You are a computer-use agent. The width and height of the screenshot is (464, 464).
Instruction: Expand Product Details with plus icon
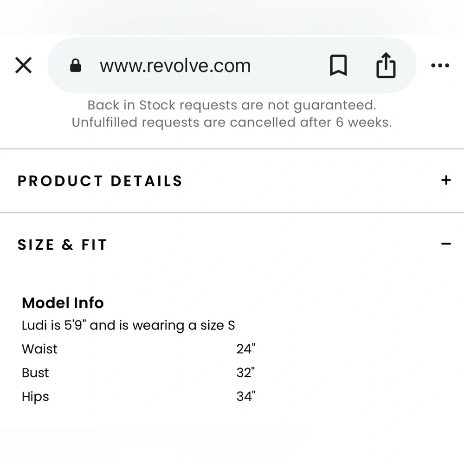coord(446,180)
